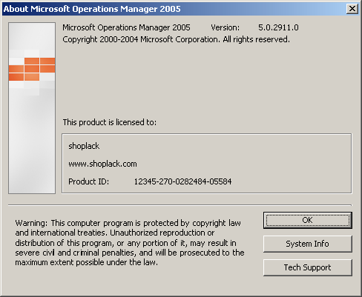This screenshot has width=362, height=297.
Task: Open System Info
Action: pyautogui.click(x=308, y=244)
